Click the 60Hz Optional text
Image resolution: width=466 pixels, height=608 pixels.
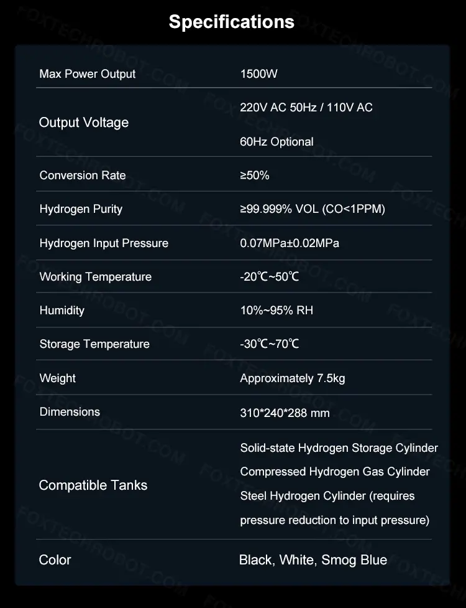pos(276,142)
